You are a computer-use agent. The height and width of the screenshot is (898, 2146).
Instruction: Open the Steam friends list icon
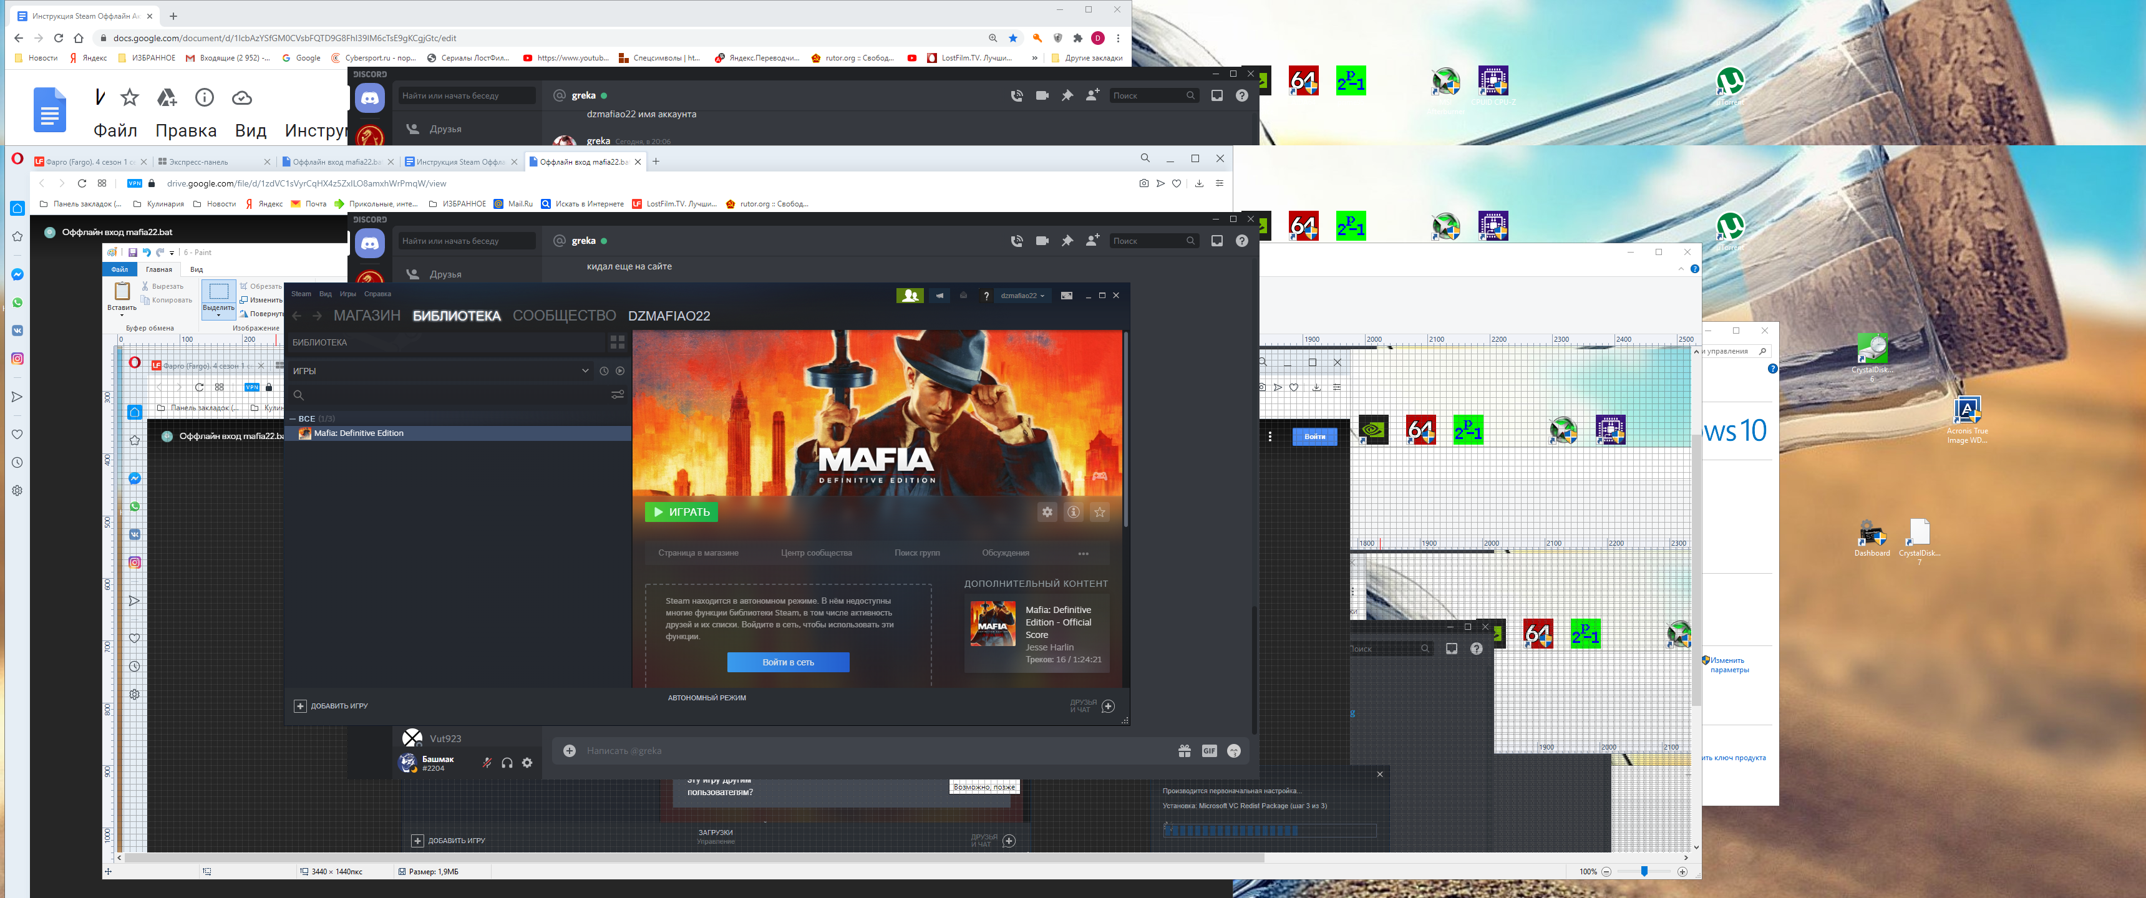(910, 295)
